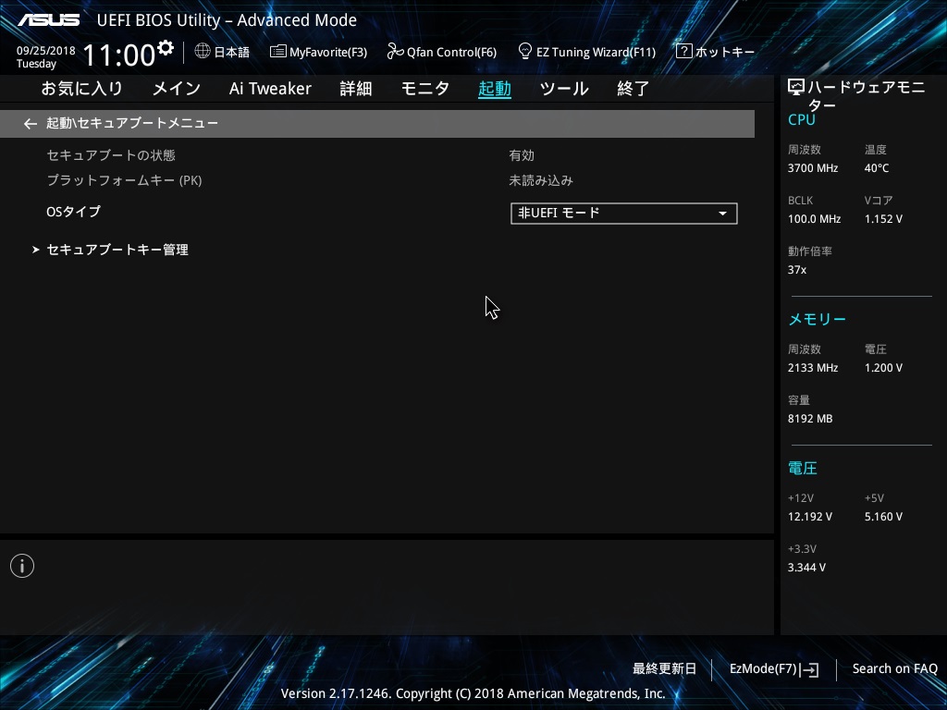Click Search on FAQ link
Image resolution: width=947 pixels, height=710 pixels.
coord(894,669)
